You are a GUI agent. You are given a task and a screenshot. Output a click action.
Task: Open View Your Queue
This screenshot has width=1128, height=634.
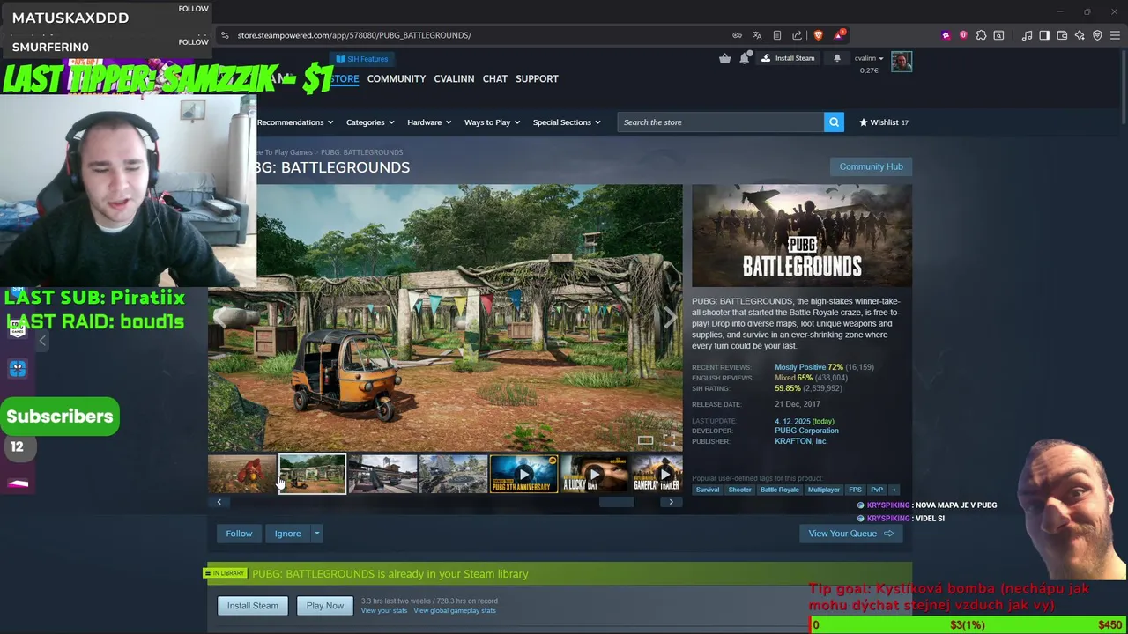[850, 534]
